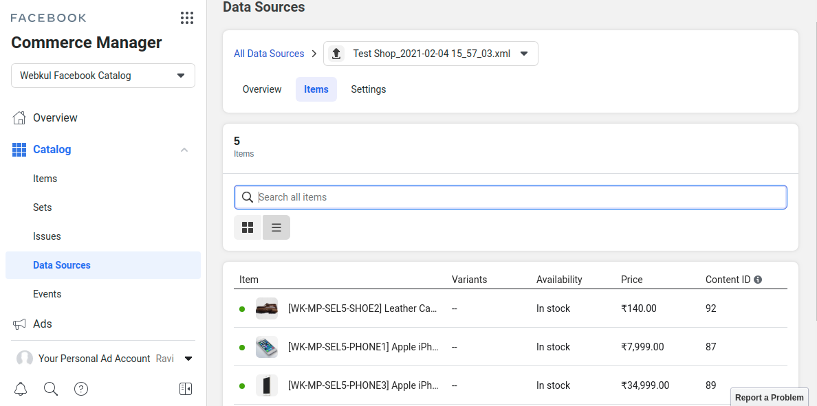Focus the Search all items field

[x=510, y=197]
